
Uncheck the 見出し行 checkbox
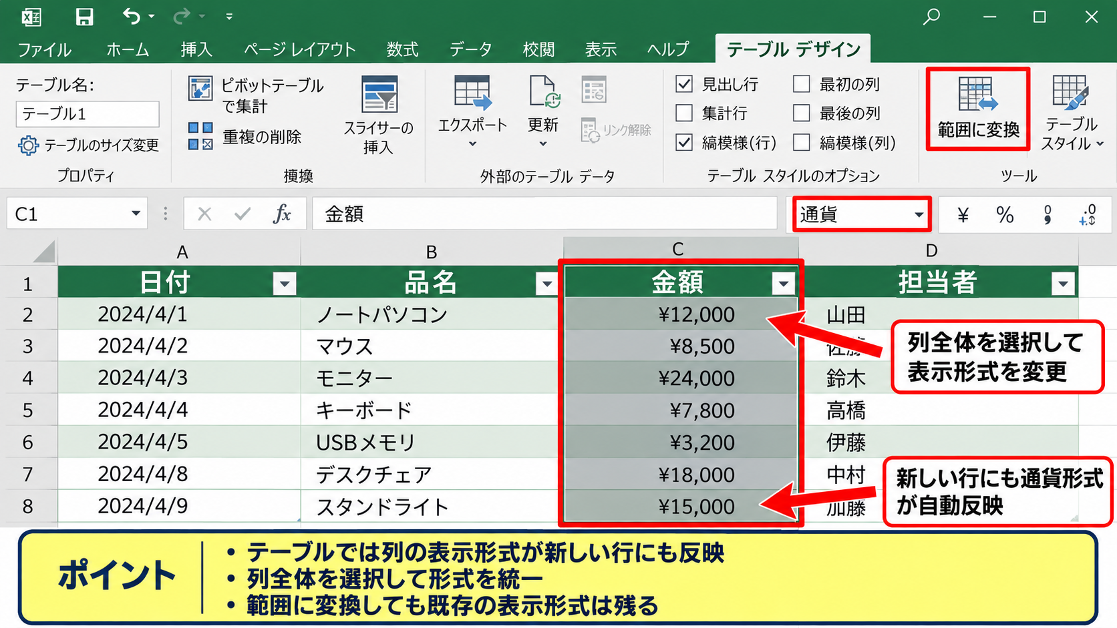coord(684,84)
